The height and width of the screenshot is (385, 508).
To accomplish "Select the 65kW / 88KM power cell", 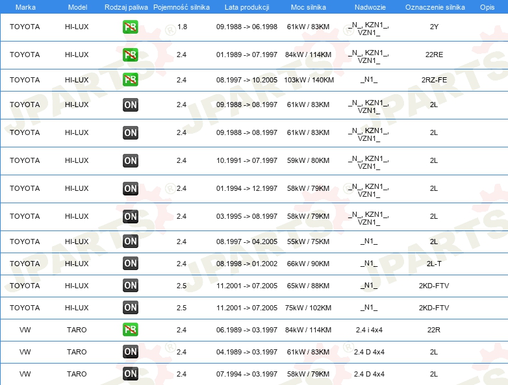I will pyautogui.click(x=308, y=286).
